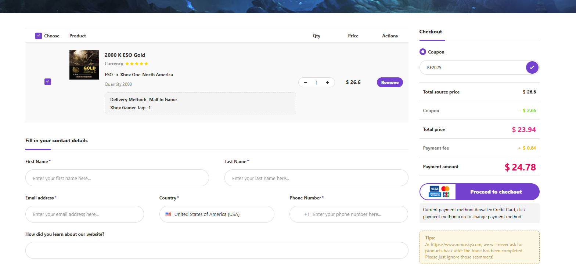Image resolution: width=576 pixels, height=268 pixels.
Task: Click the five-star rating under product name
Action: click(136, 64)
